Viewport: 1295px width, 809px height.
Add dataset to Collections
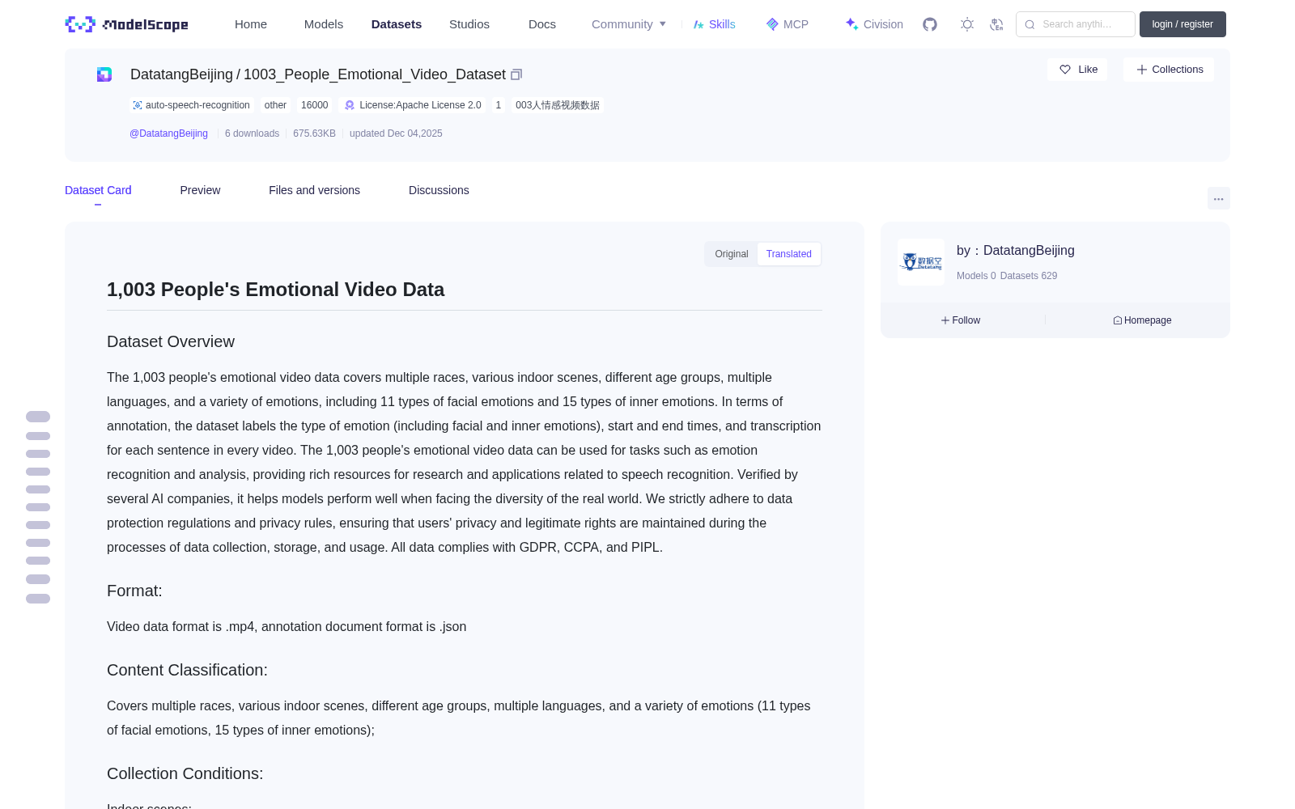(x=1169, y=70)
